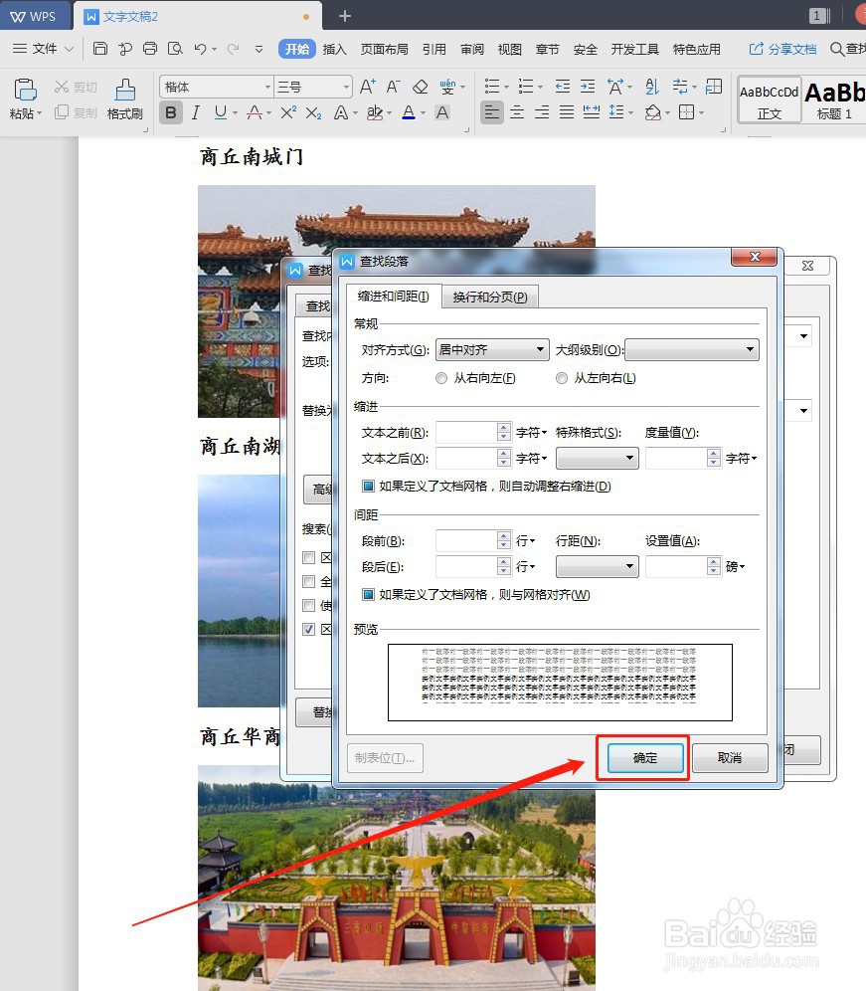Viewport: 866px width, 991px height.
Task: Switch to 换行和分页 tab
Action: pyautogui.click(x=490, y=297)
